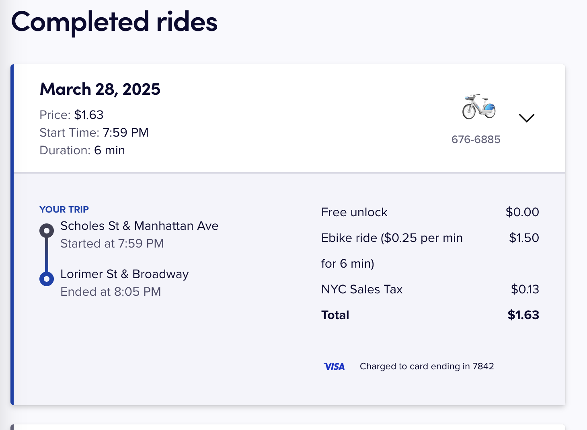Click the March 28, 2025 ride date heading
Viewport: 587px width, 430px height.
point(100,89)
